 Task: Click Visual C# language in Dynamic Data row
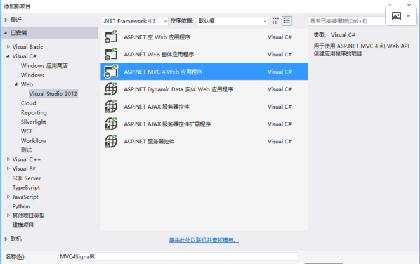pyautogui.click(x=280, y=89)
